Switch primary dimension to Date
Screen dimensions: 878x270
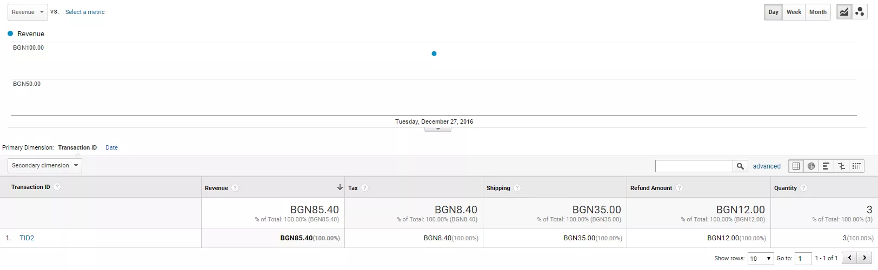111,147
